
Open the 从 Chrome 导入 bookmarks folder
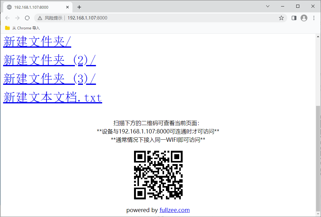point(22,28)
